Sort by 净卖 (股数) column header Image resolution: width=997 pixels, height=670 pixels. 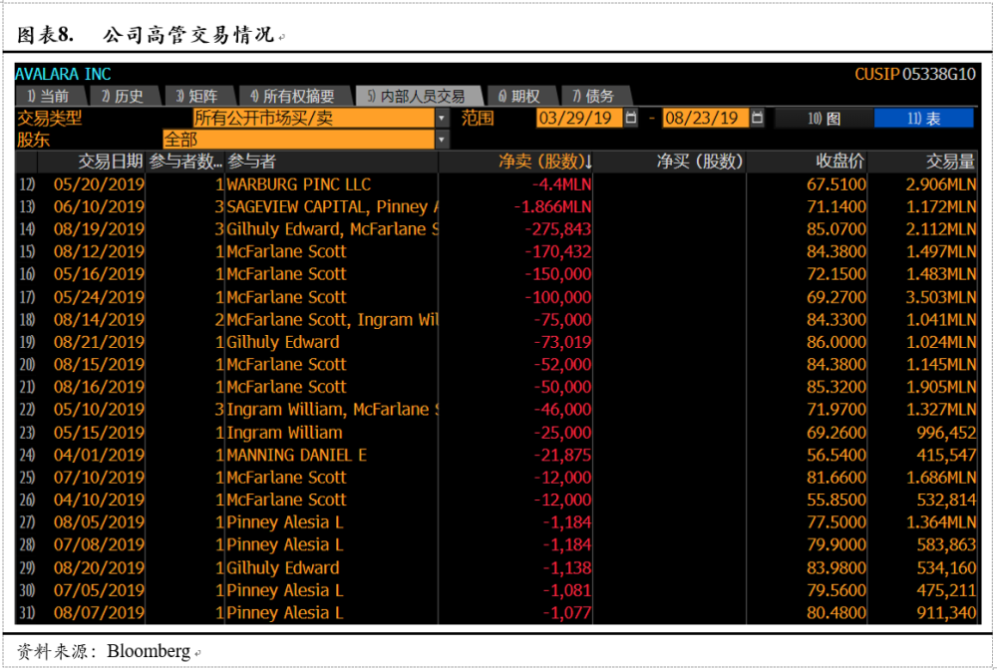(x=545, y=162)
